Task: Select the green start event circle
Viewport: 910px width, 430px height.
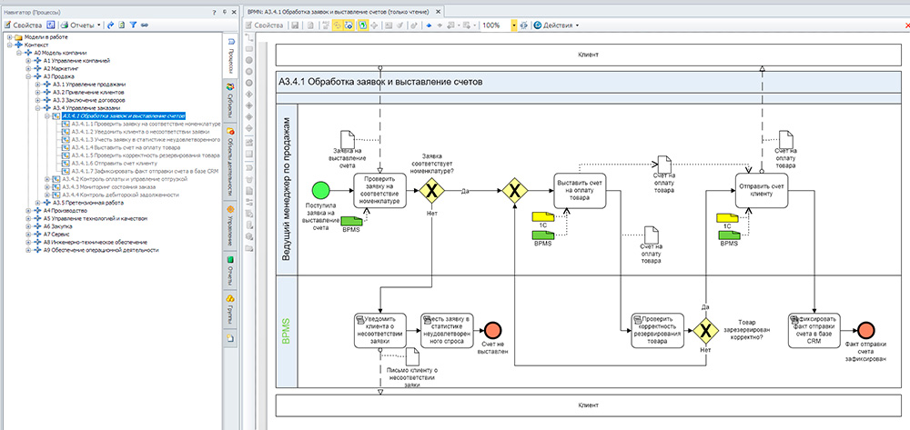Action: pyautogui.click(x=321, y=190)
